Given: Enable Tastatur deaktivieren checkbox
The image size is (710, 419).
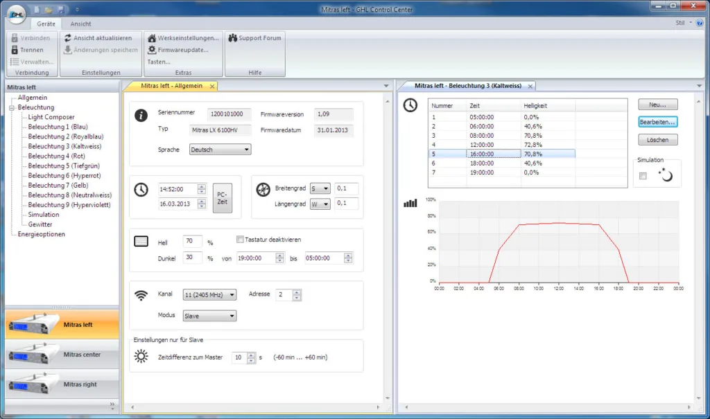Looking at the screenshot, I should click(x=240, y=240).
